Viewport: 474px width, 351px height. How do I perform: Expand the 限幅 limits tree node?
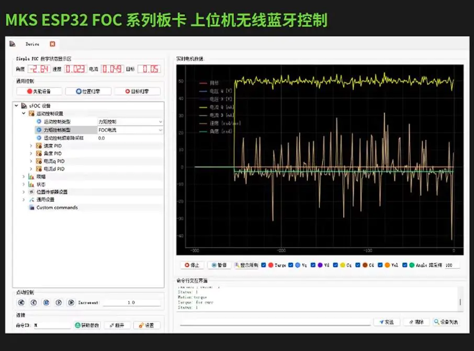[24, 177]
